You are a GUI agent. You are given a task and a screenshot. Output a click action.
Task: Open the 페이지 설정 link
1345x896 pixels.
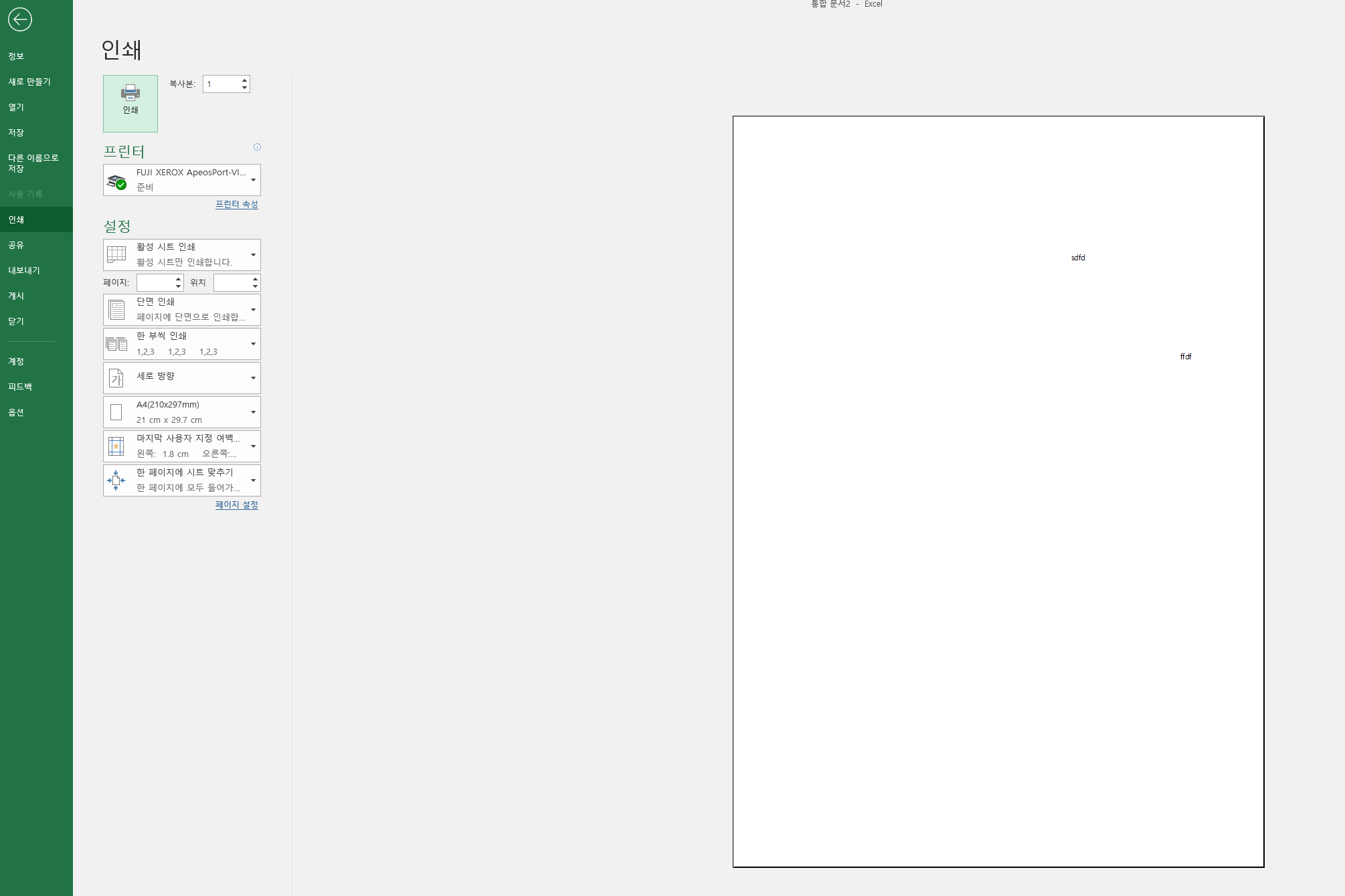click(x=236, y=505)
